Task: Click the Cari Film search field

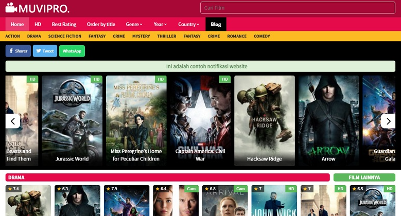Action: pyautogui.click(x=298, y=8)
